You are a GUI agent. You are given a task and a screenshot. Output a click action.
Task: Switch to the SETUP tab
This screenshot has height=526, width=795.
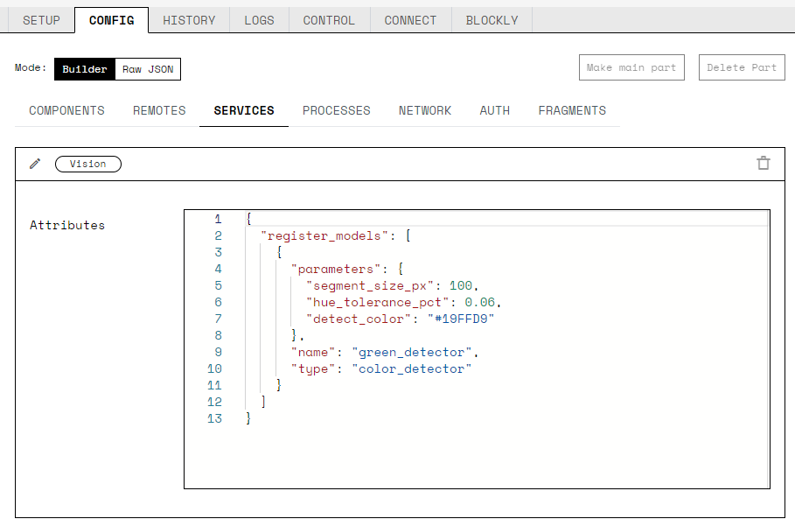(x=41, y=19)
